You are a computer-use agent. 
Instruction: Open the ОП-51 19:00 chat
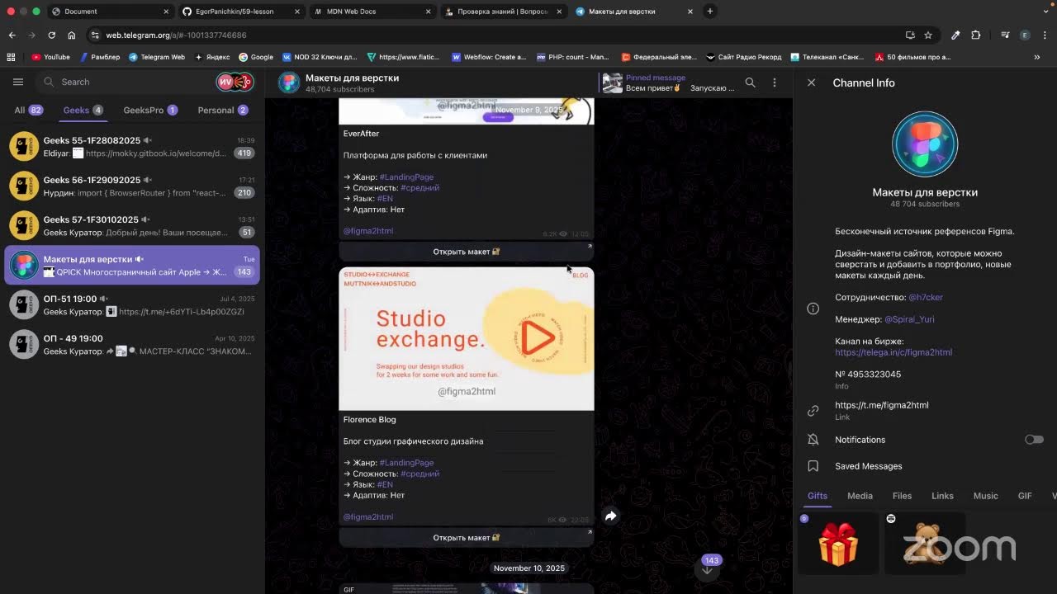coord(132,305)
